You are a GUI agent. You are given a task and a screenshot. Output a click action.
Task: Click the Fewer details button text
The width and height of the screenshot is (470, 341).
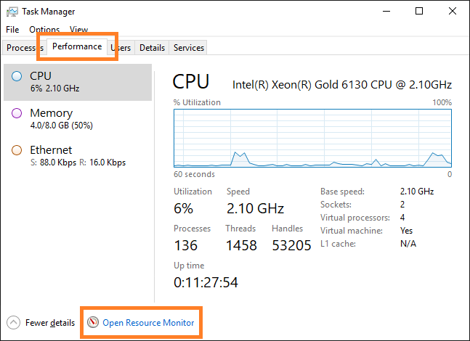tap(49, 322)
